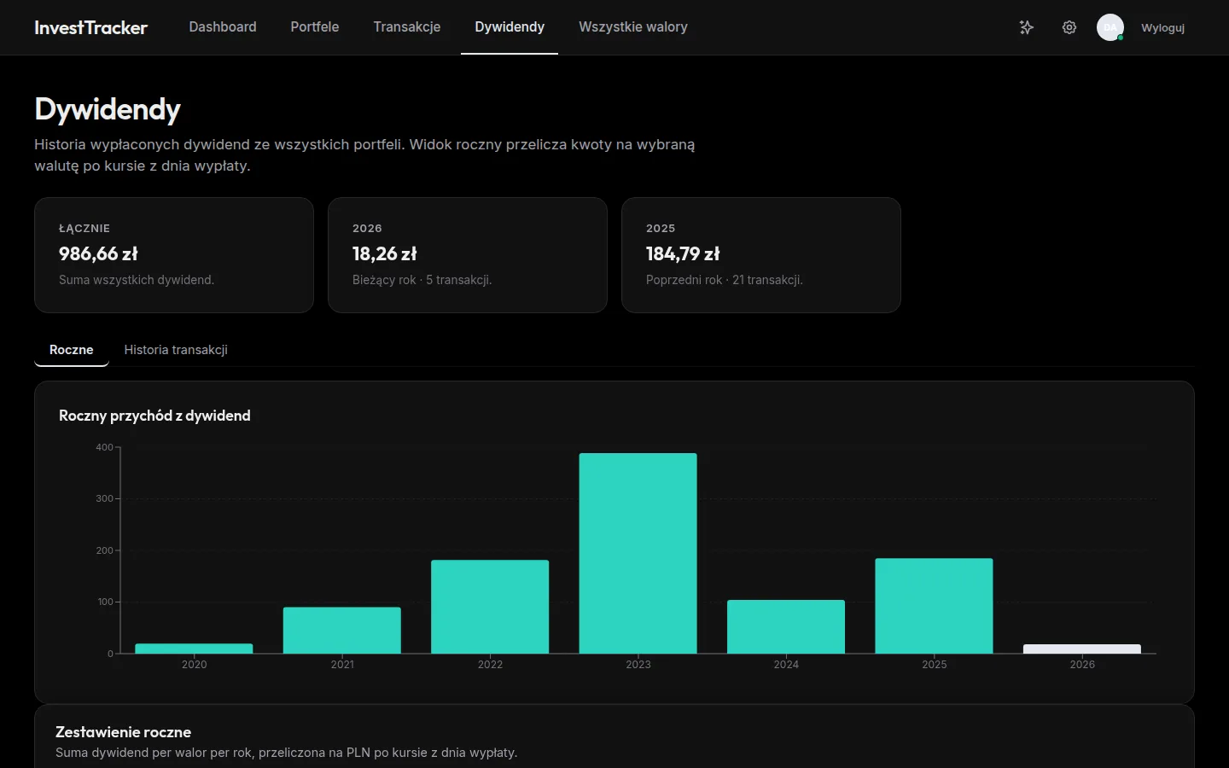Image resolution: width=1229 pixels, height=768 pixels.
Task: Switch to the Historia transakcji tab
Action: (176, 350)
